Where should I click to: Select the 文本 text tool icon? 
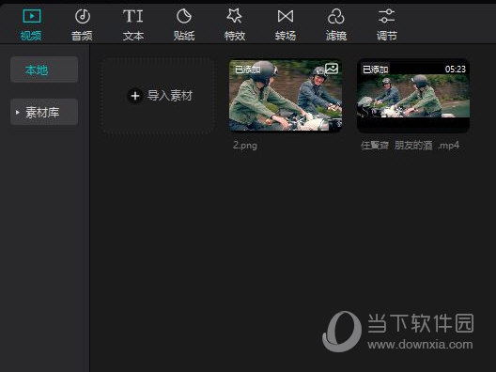click(132, 16)
